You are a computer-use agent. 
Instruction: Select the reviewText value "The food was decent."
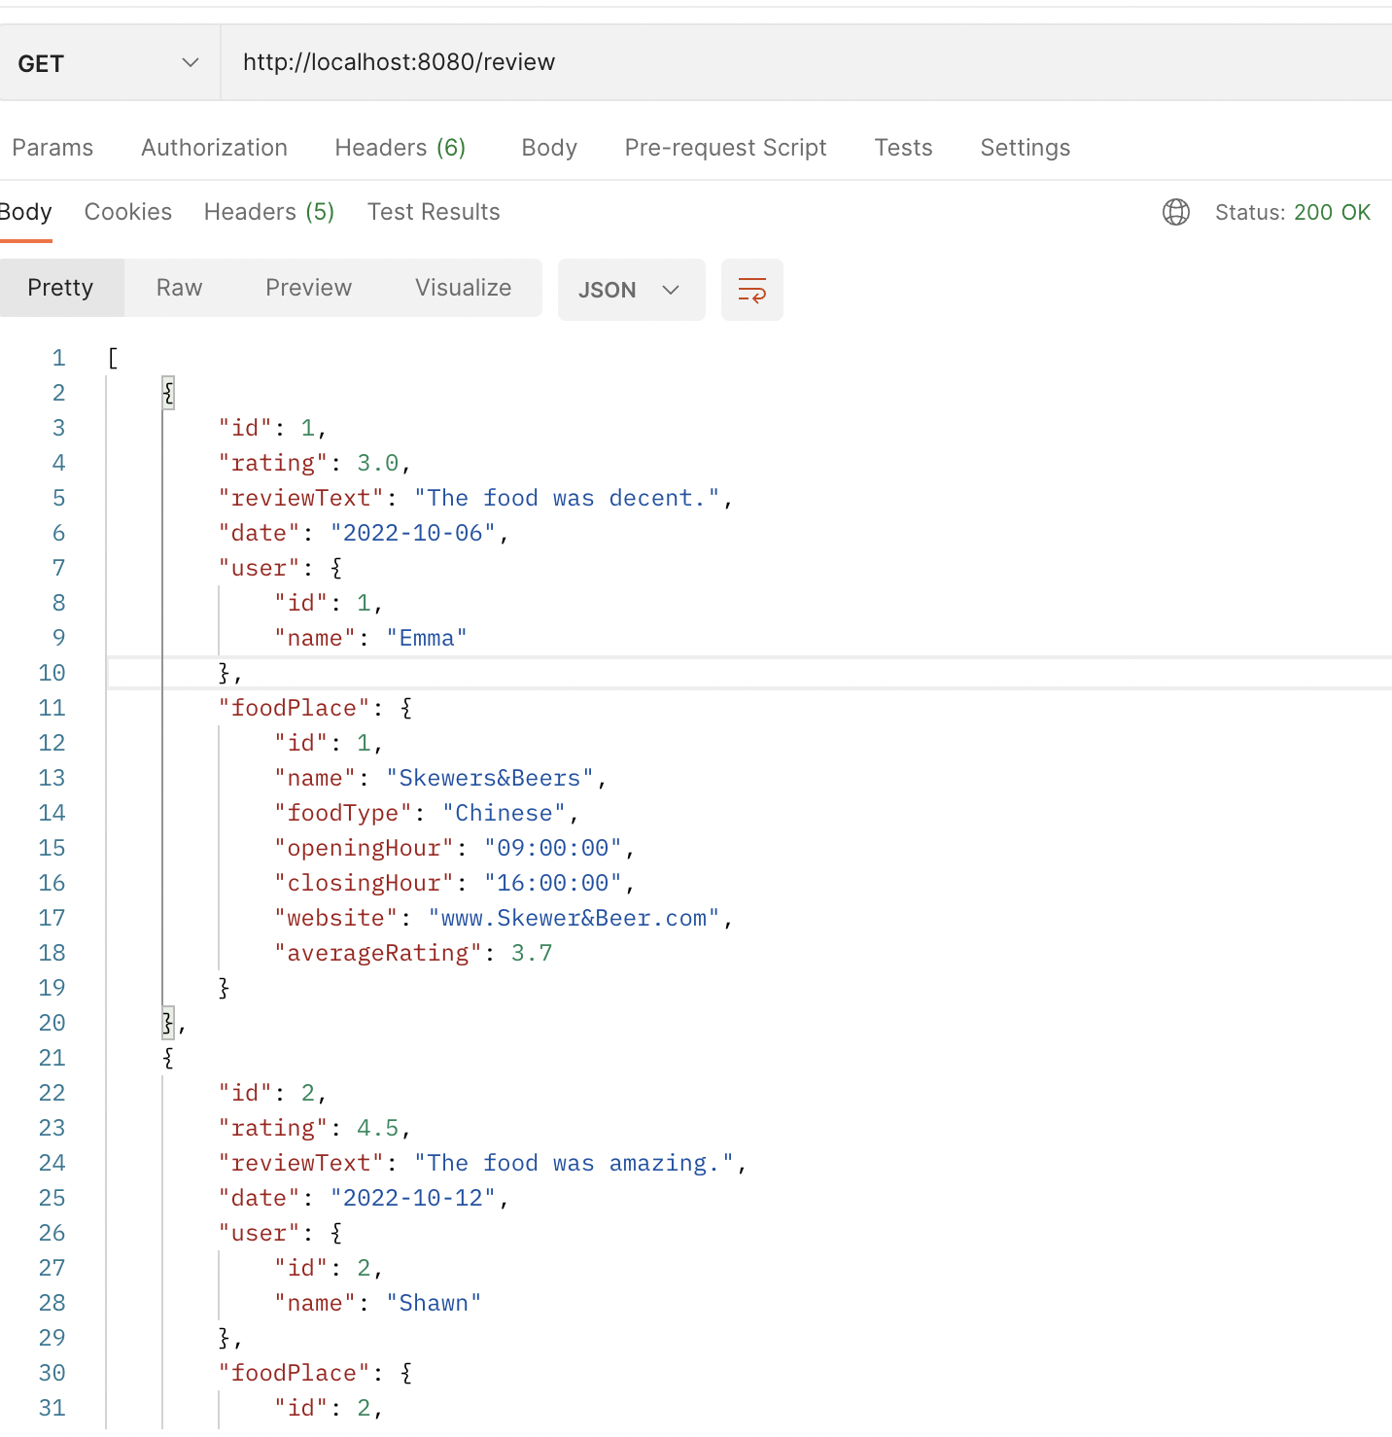[x=567, y=498]
